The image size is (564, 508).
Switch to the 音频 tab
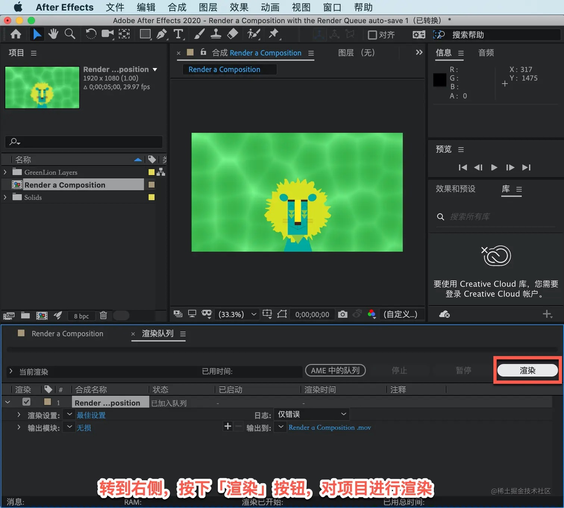tap(486, 53)
